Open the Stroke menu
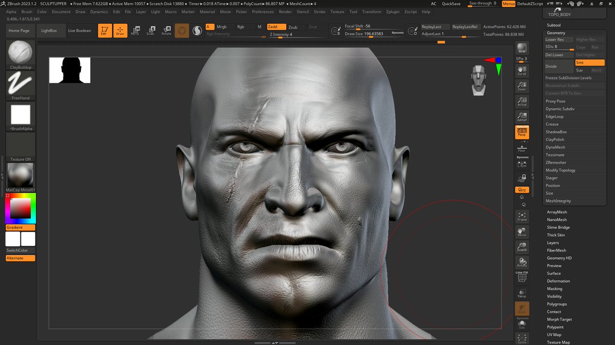This screenshot has height=345, width=615. [319, 12]
